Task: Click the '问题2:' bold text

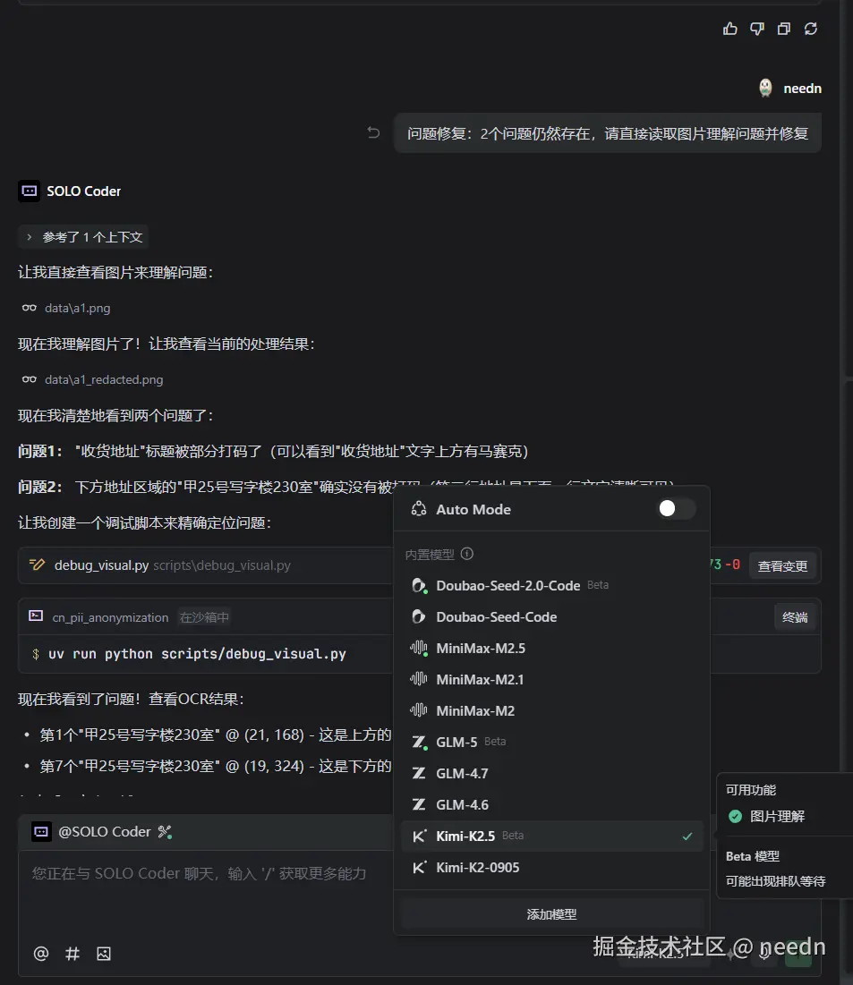Action: [x=40, y=487]
